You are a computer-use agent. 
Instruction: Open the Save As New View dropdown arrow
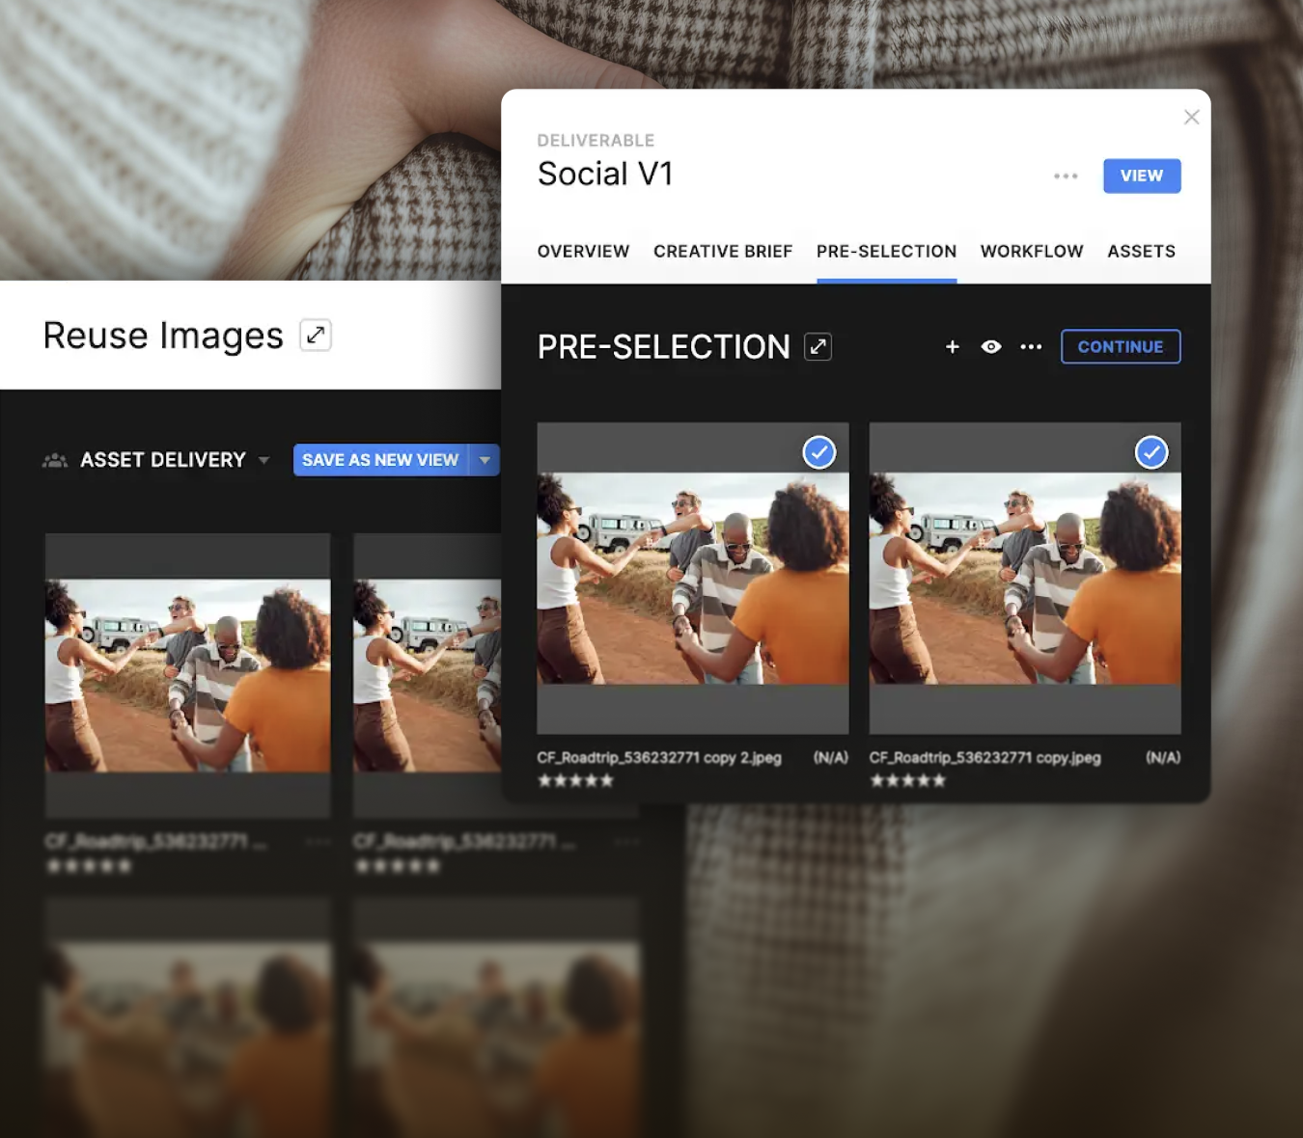(485, 460)
